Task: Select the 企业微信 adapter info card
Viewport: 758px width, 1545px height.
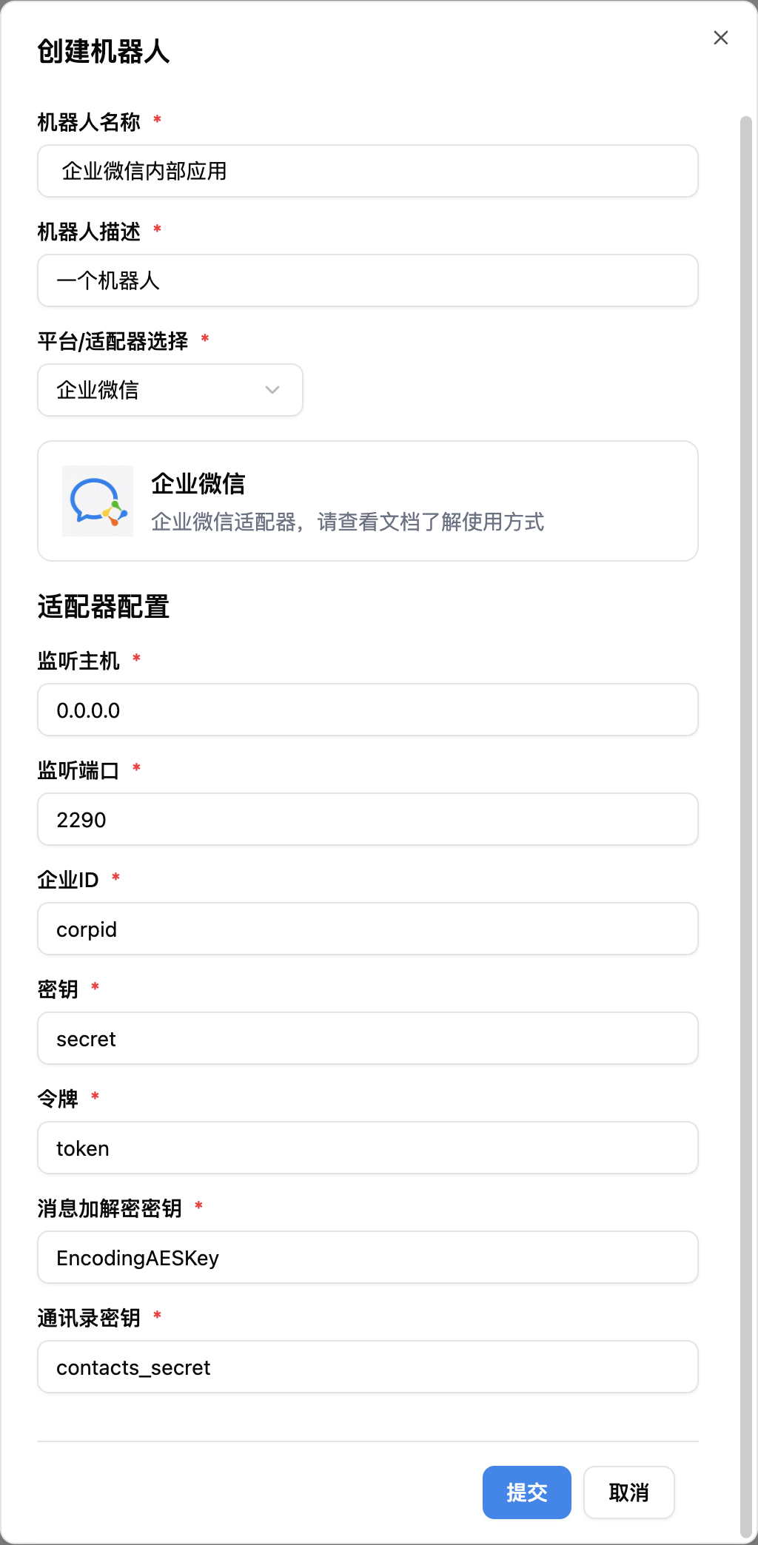Action: point(368,501)
